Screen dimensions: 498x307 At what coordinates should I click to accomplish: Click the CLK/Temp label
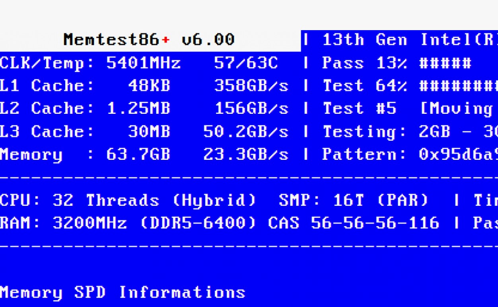click(x=47, y=63)
